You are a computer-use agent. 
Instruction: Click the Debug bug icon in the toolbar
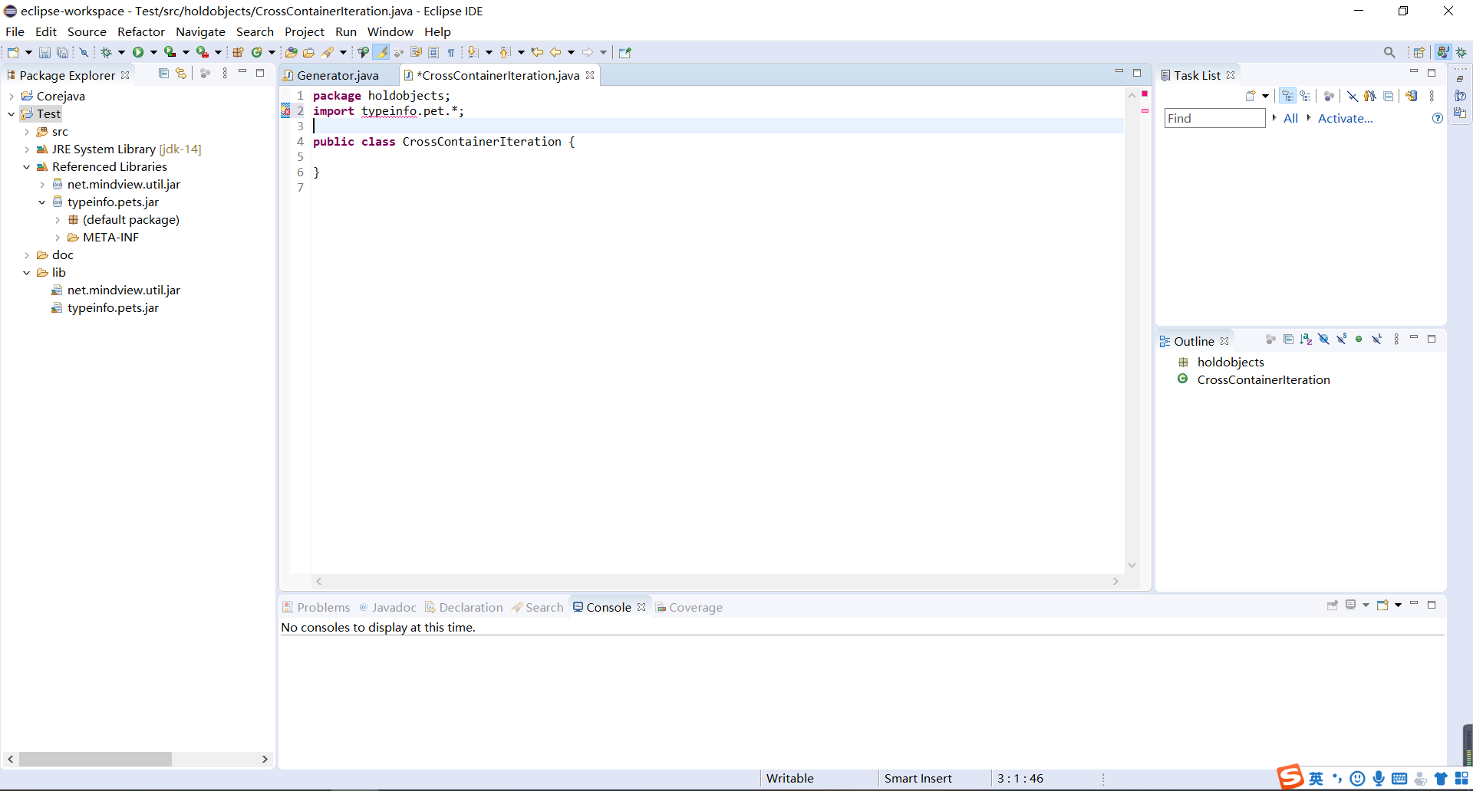106,52
